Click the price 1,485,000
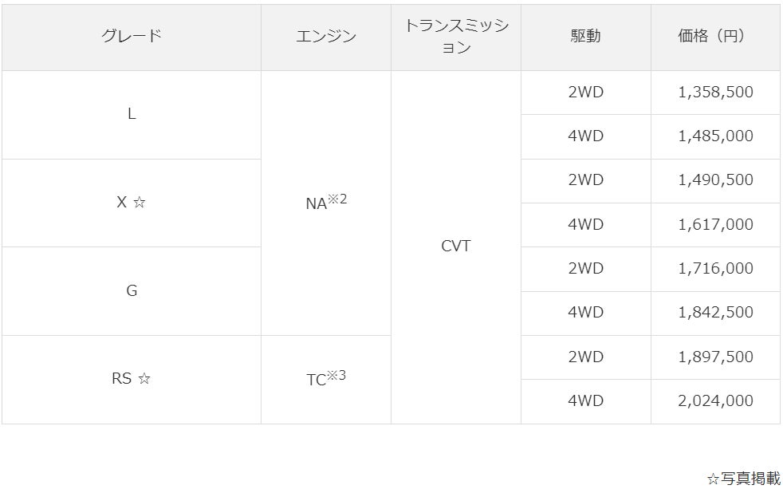This screenshot has width=783, height=489. pos(715,136)
